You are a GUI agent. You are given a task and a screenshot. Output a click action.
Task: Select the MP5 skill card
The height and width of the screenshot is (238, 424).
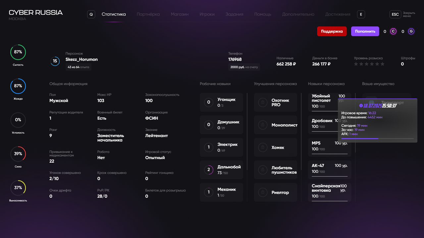[x=330, y=147]
